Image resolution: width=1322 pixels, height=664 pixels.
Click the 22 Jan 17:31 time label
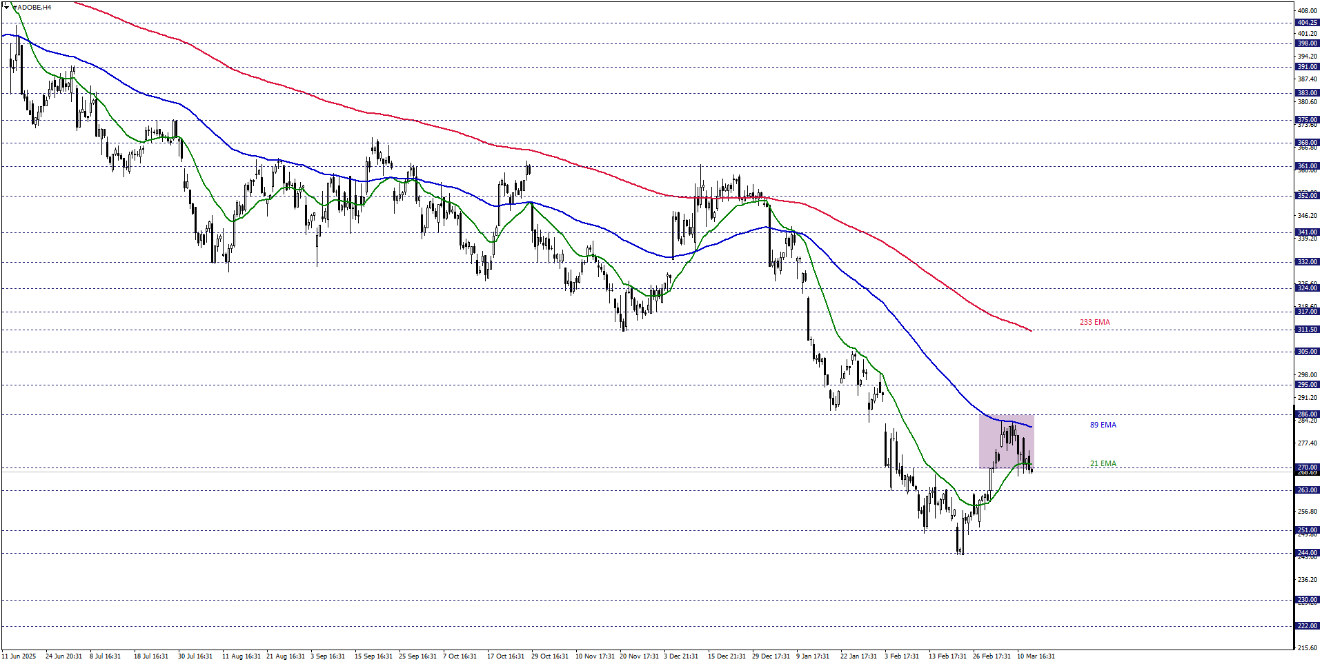coord(858,656)
